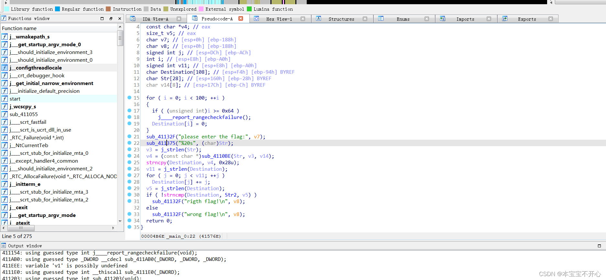Click Functions list horizontal scroll right arrow
606x280 pixels.
(x=113, y=228)
